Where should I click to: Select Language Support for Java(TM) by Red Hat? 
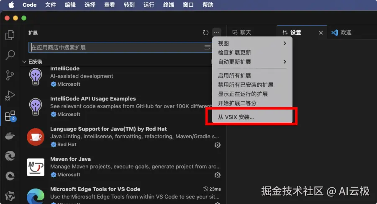point(108,129)
